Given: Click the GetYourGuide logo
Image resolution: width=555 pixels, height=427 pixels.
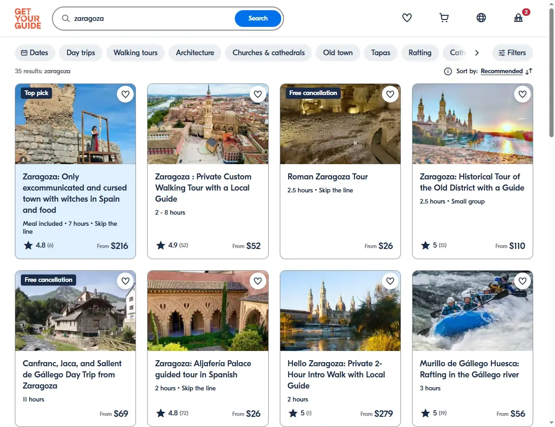Looking at the screenshot, I should point(27,19).
